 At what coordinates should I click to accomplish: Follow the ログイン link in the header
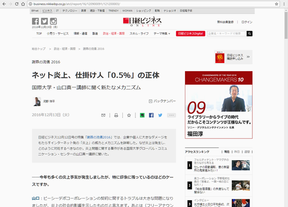point(247,22)
